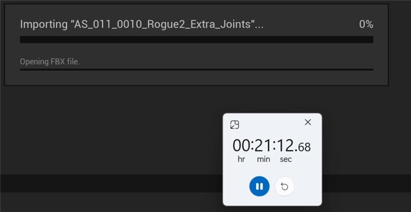Viewport: 411px width, 212px height.
Task: Click the "Opening FBX file." status text
Action: pos(50,62)
